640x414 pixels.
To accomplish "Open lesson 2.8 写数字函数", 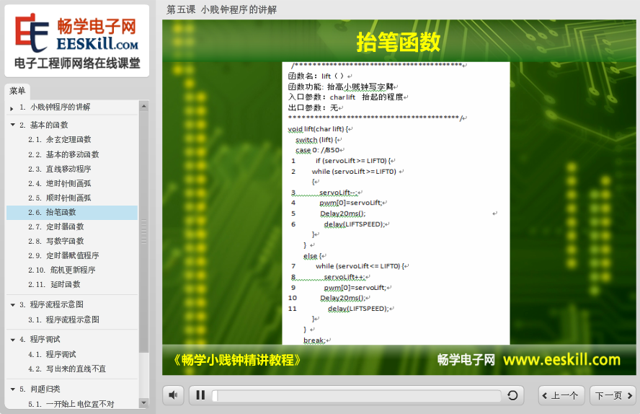I will pos(56,242).
